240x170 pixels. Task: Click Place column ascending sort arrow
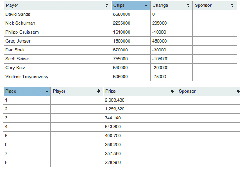46,91
